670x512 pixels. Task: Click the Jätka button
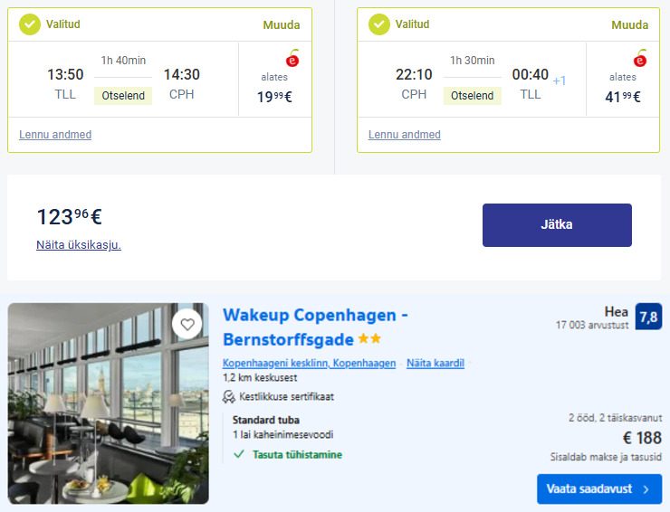pos(557,225)
